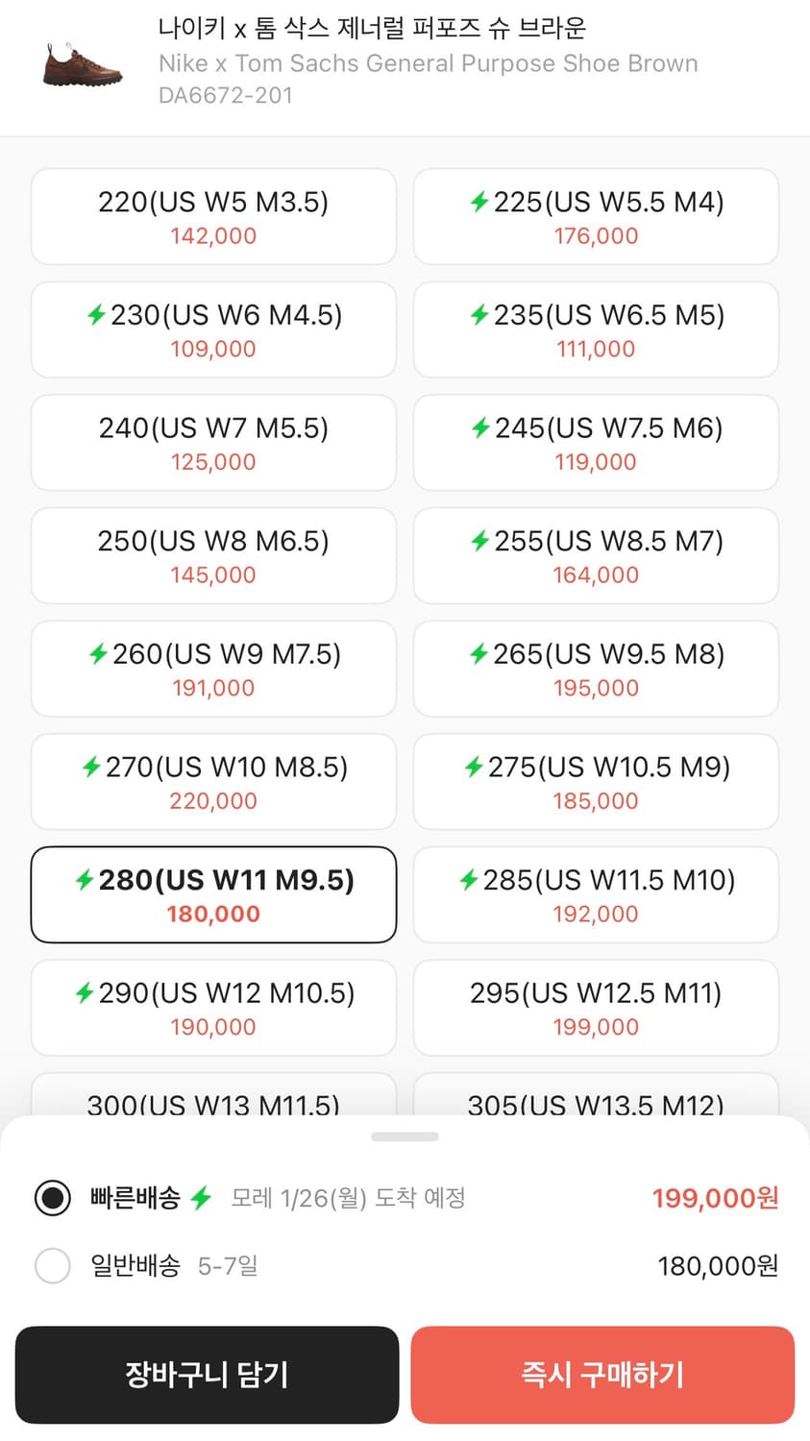This screenshot has height=1441, width=810.
Task: Click the red buy now button
Action: pyautogui.click(x=602, y=1375)
